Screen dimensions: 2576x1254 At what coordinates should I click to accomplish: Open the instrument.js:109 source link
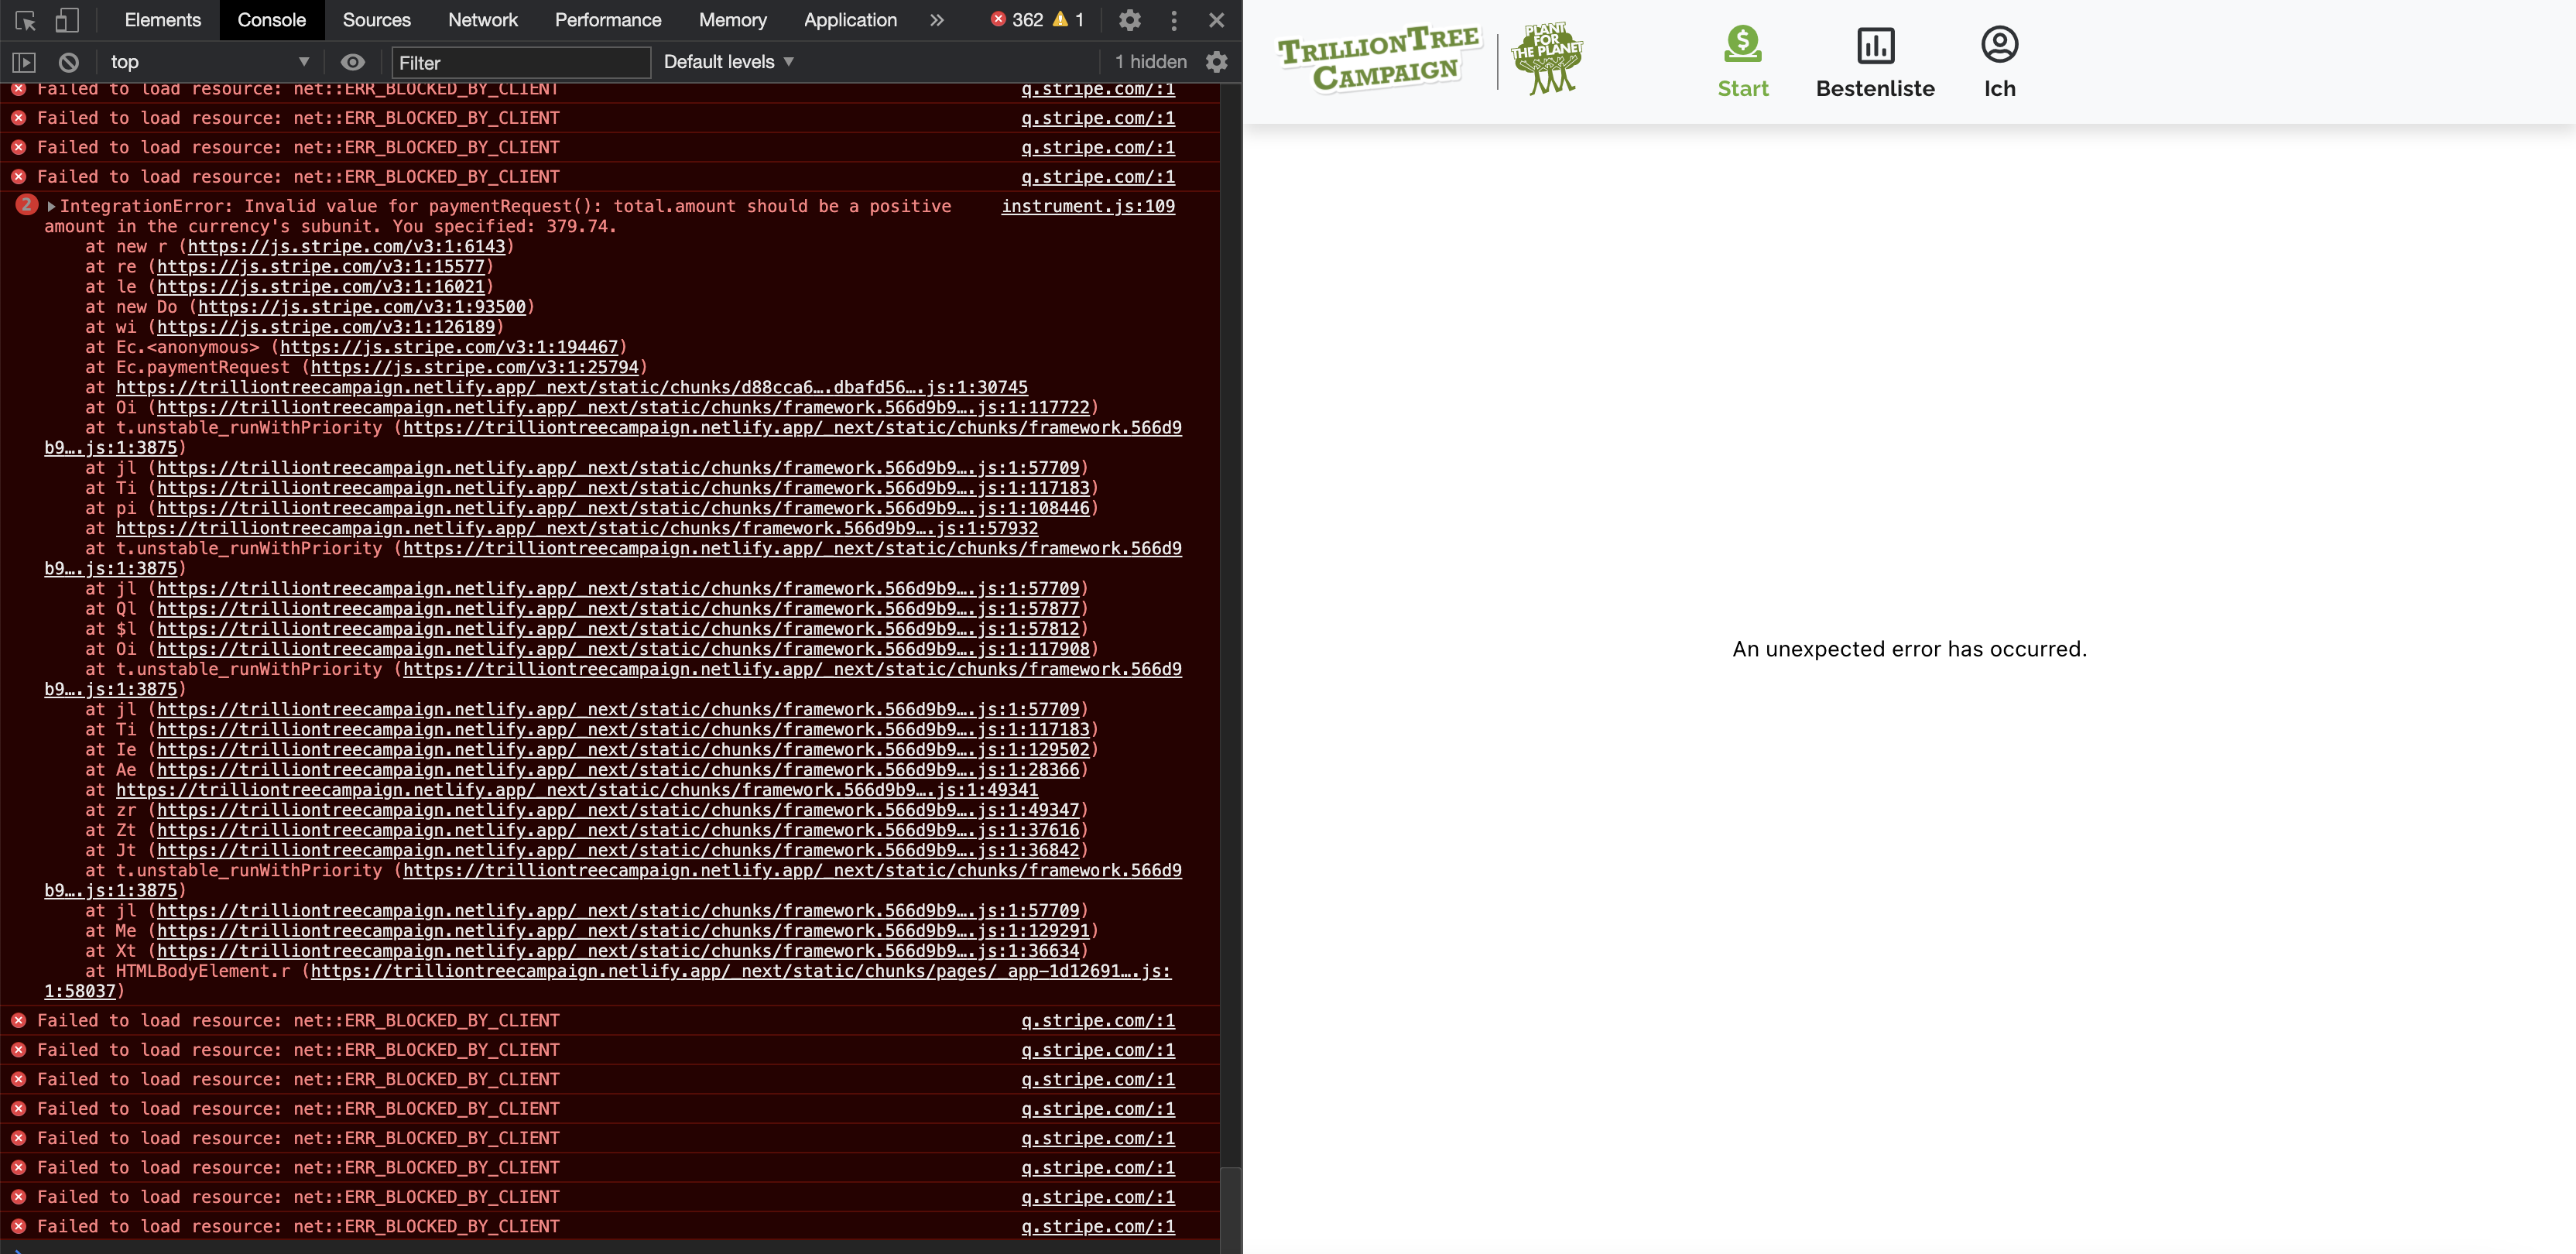(1088, 206)
